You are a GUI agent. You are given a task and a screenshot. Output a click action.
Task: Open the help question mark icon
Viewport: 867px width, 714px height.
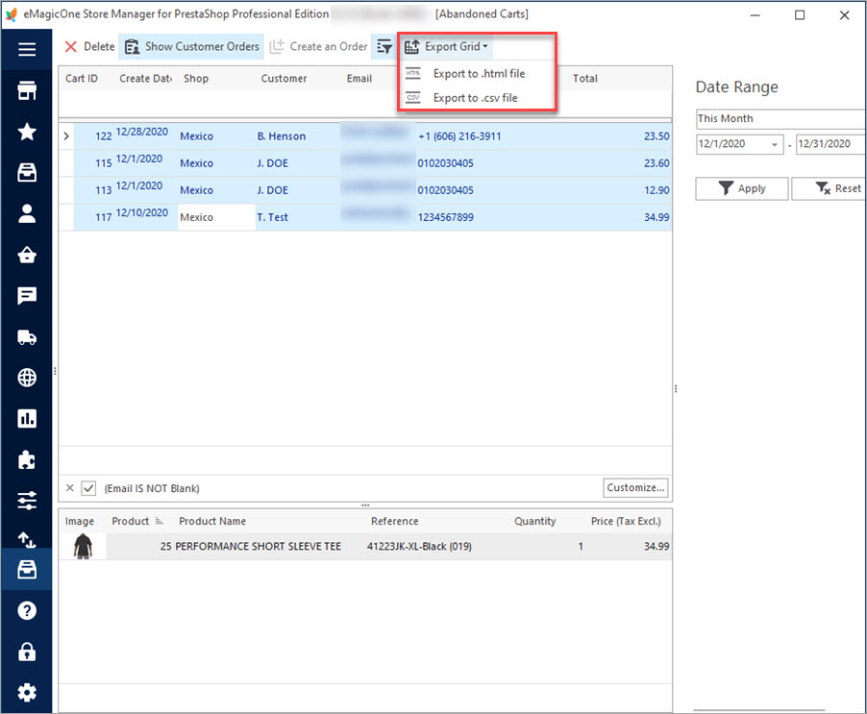(x=27, y=610)
